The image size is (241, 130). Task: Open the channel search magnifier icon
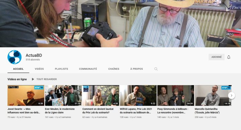click(x=156, y=69)
